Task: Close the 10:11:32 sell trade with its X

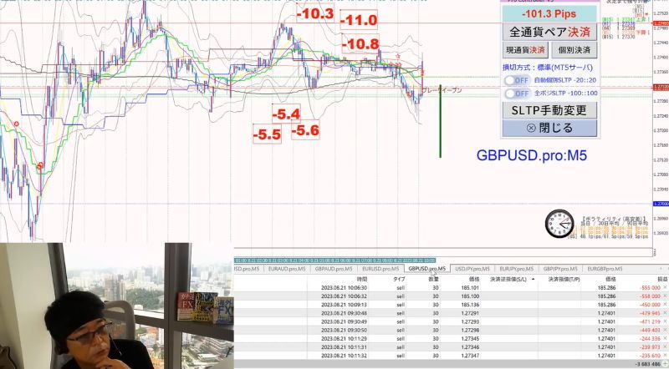Action: (x=665, y=356)
